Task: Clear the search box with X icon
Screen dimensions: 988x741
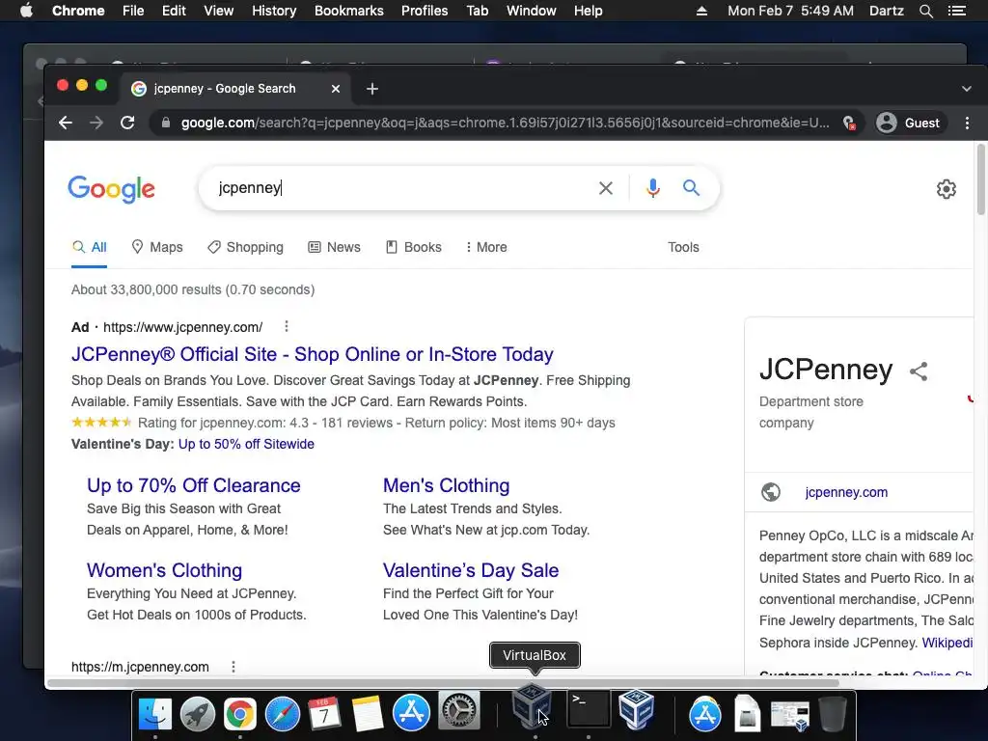Action: click(x=606, y=188)
